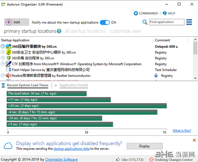Open 'What is this?' link
Screen dimensions: 198x162
[x=182, y=130]
